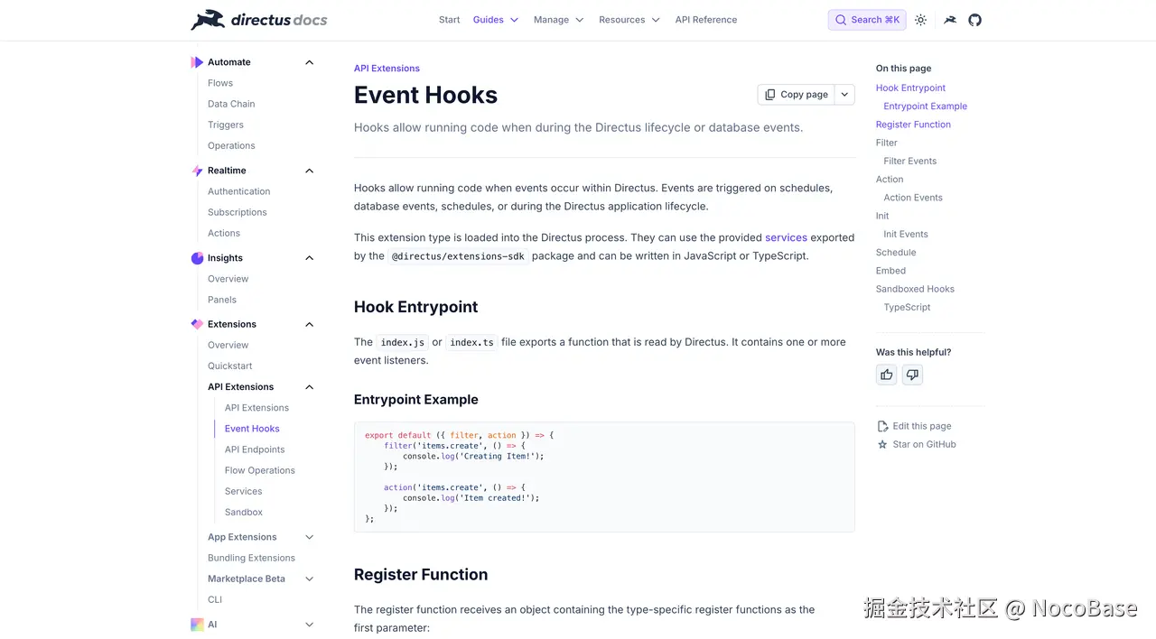The width and height of the screenshot is (1156, 639).
Task: Click the Realtime section lightning icon
Action: coord(197,171)
